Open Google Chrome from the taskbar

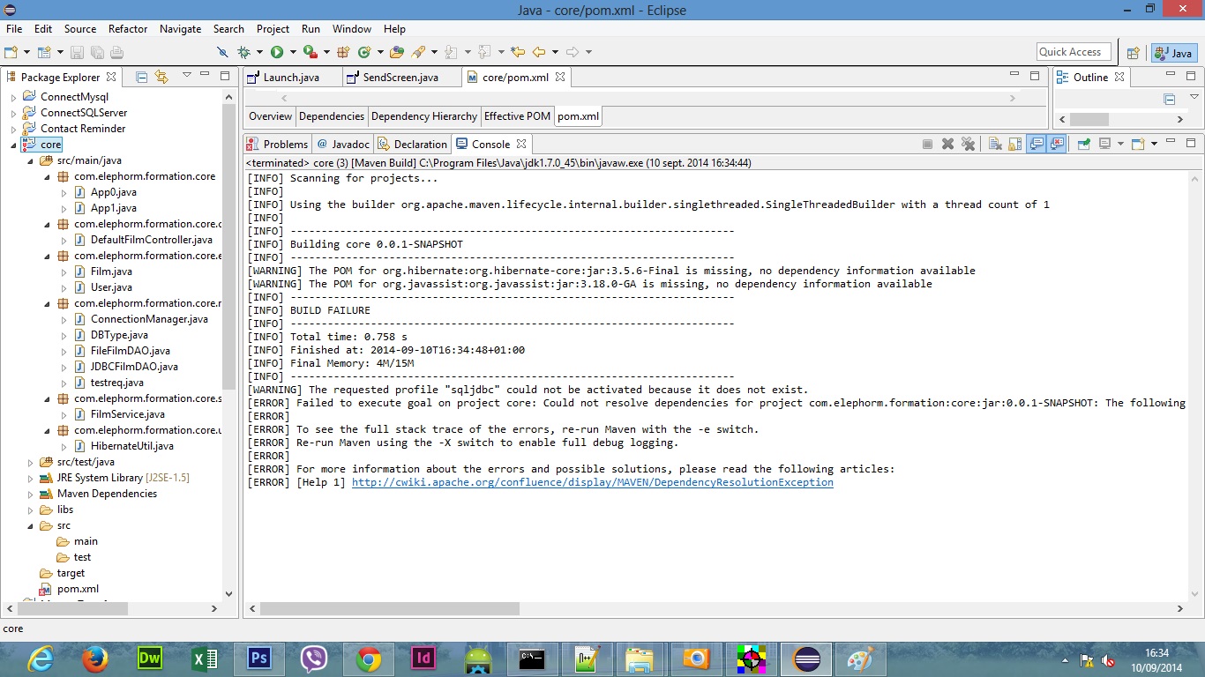tap(368, 658)
